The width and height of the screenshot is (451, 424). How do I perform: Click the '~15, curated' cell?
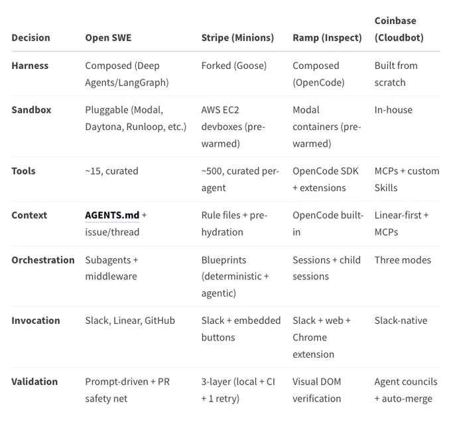(111, 171)
